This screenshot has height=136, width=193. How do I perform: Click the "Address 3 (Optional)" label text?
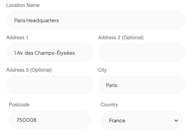click(x=29, y=70)
